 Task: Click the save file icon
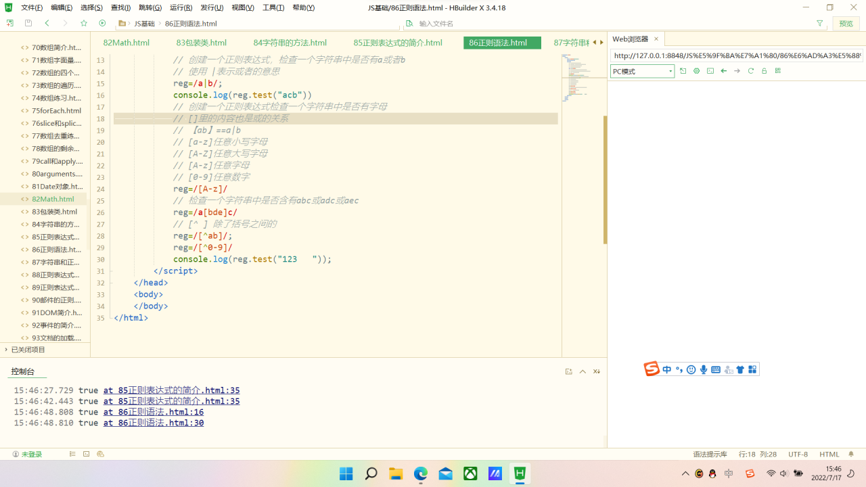(x=28, y=23)
